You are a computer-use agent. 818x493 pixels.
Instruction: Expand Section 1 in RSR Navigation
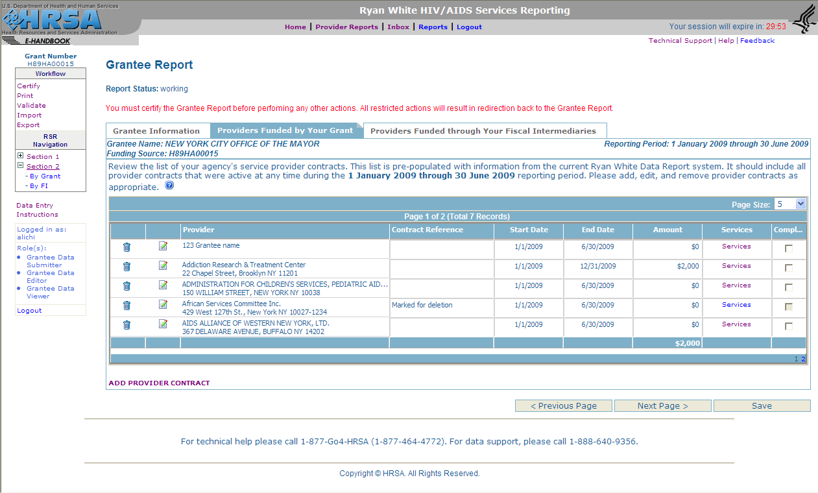pyautogui.click(x=21, y=156)
